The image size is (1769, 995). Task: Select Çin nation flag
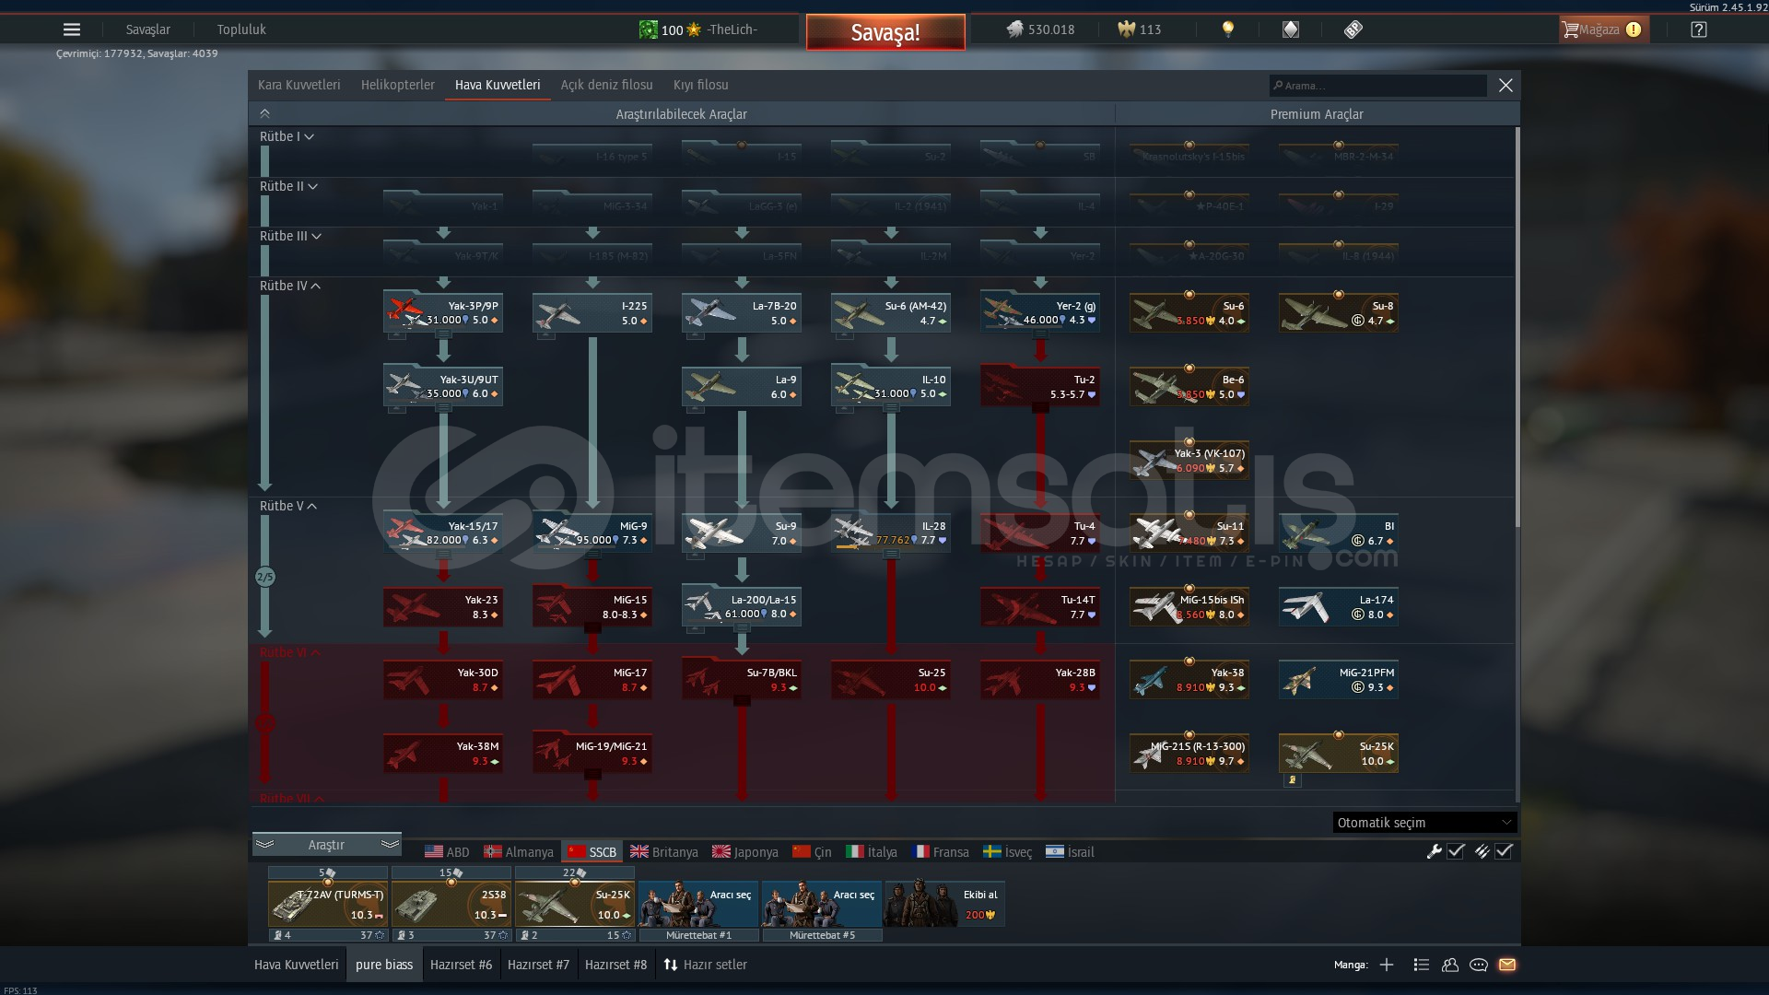[813, 852]
